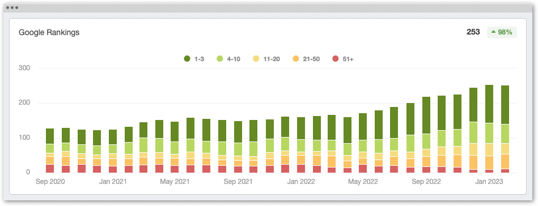
Task: Click the 300 y-axis label
Action: pos(24,68)
